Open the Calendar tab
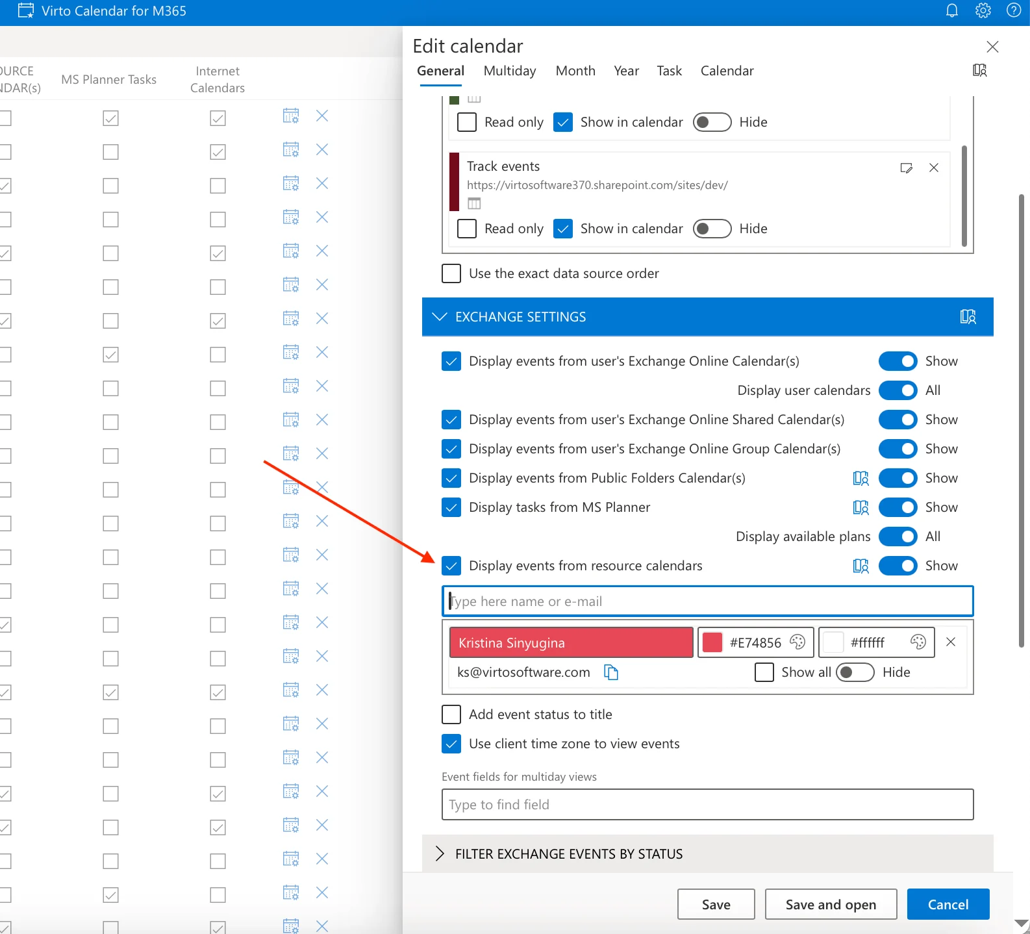Screen dimensions: 1030x934 (x=727, y=71)
